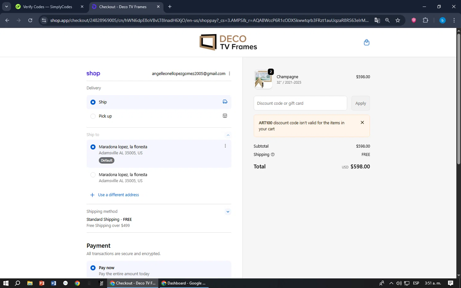The width and height of the screenshot is (461, 288).
Task: Click the translate page icon
Action: pos(377,20)
